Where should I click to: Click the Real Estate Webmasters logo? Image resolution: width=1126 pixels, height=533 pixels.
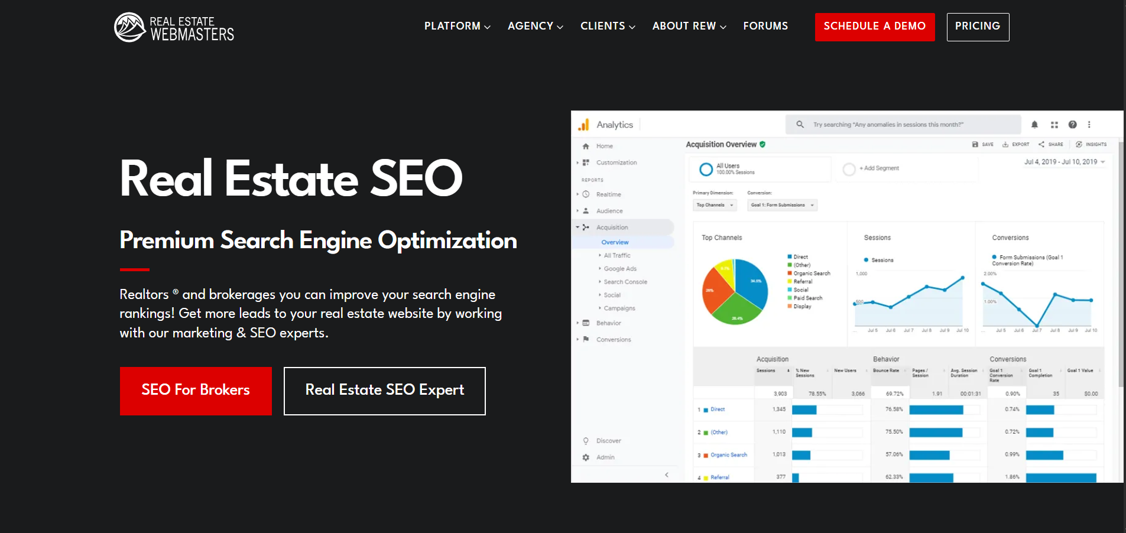pyautogui.click(x=174, y=27)
